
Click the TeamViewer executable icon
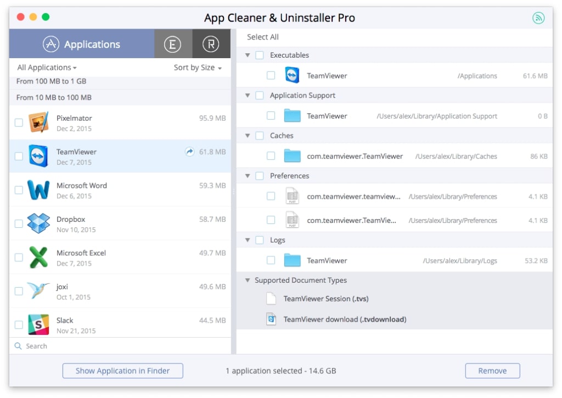point(292,75)
